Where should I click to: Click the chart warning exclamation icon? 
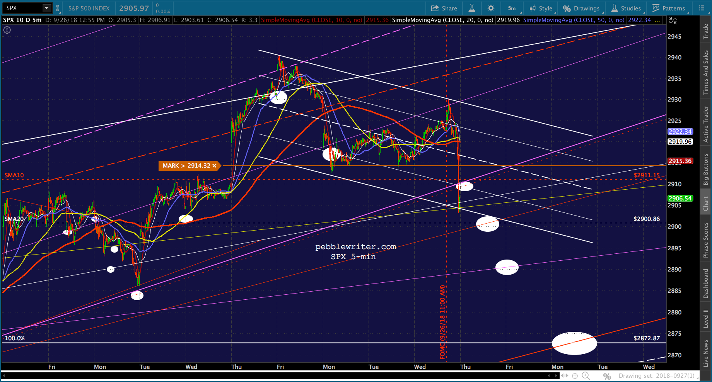pos(7,30)
